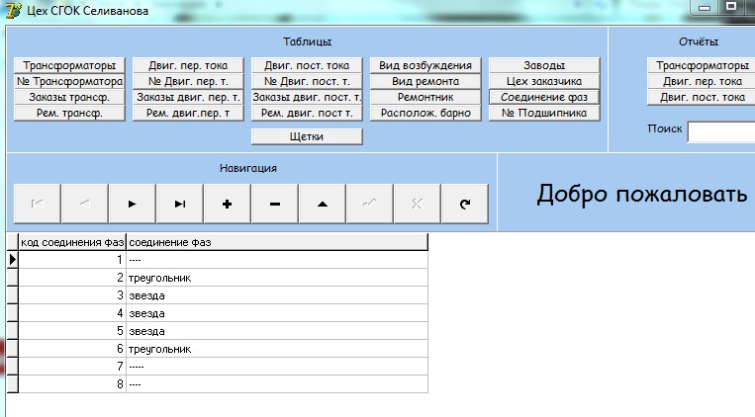Viewport: 755px width, 417px height.
Task: Open the Заказы двиг. пост. т. table
Action: pos(307,97)
